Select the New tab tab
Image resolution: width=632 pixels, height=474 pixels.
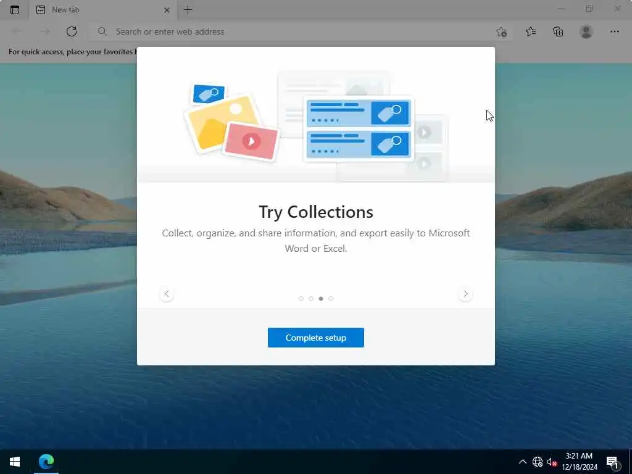(103, 10)
